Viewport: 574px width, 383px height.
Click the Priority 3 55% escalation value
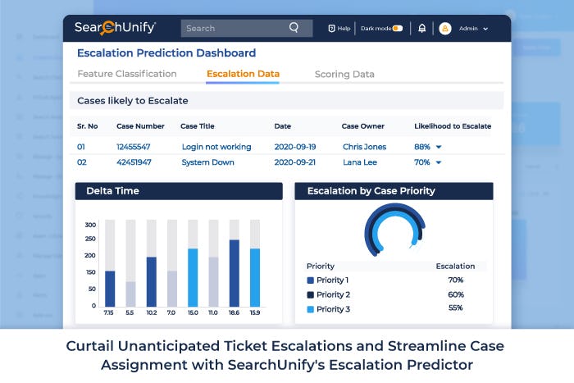455,308
